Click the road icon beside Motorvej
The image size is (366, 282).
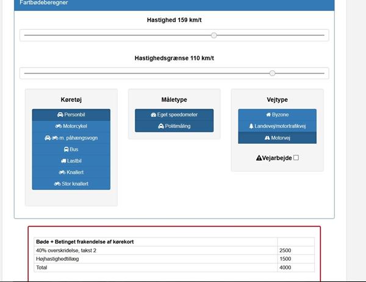coord(267,138)
